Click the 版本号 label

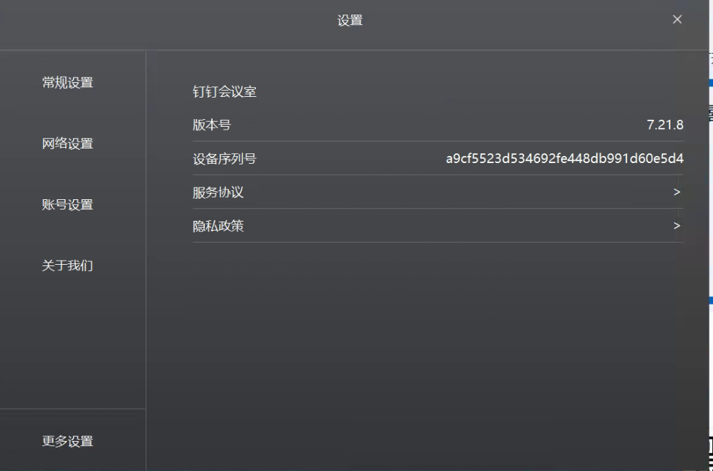(x=211, y=125)
